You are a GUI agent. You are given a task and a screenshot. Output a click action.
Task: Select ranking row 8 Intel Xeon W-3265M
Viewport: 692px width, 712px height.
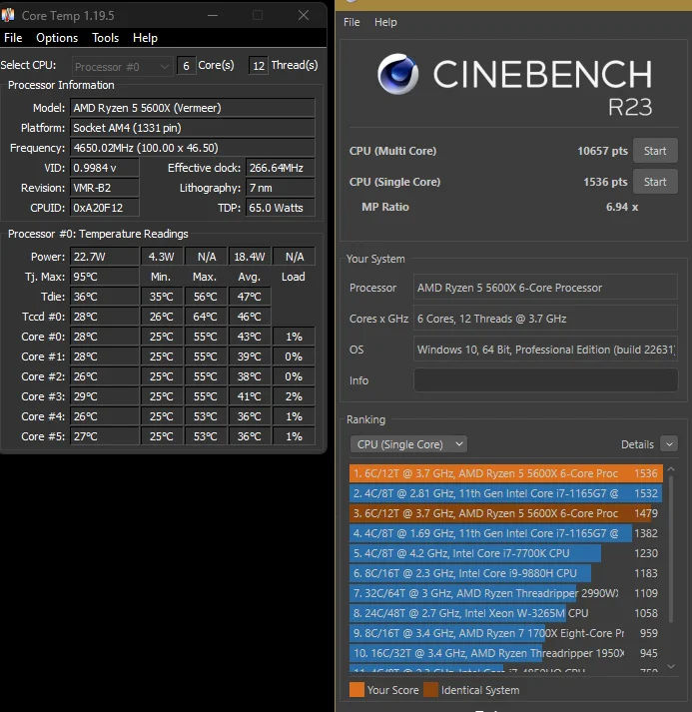[506, 613]
